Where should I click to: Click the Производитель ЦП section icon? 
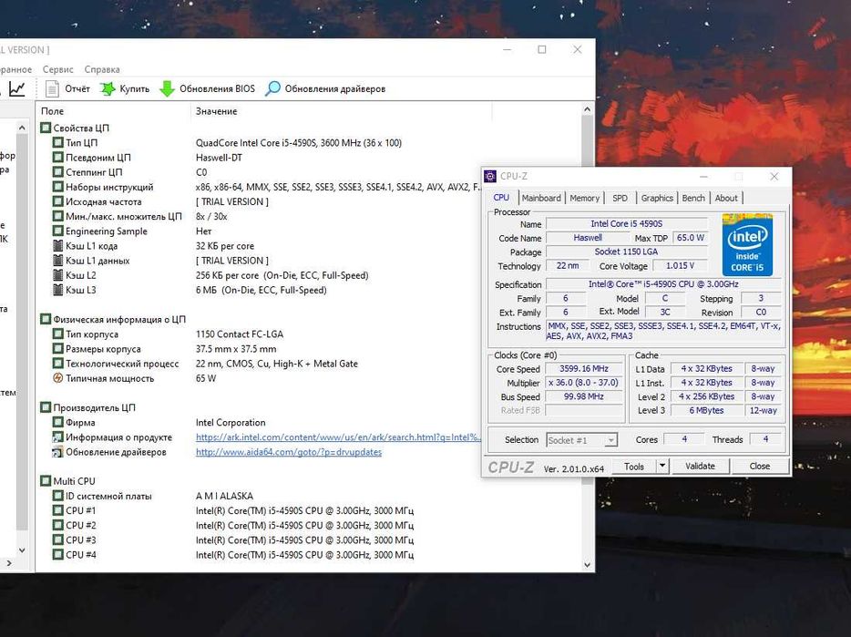point(46,407)
